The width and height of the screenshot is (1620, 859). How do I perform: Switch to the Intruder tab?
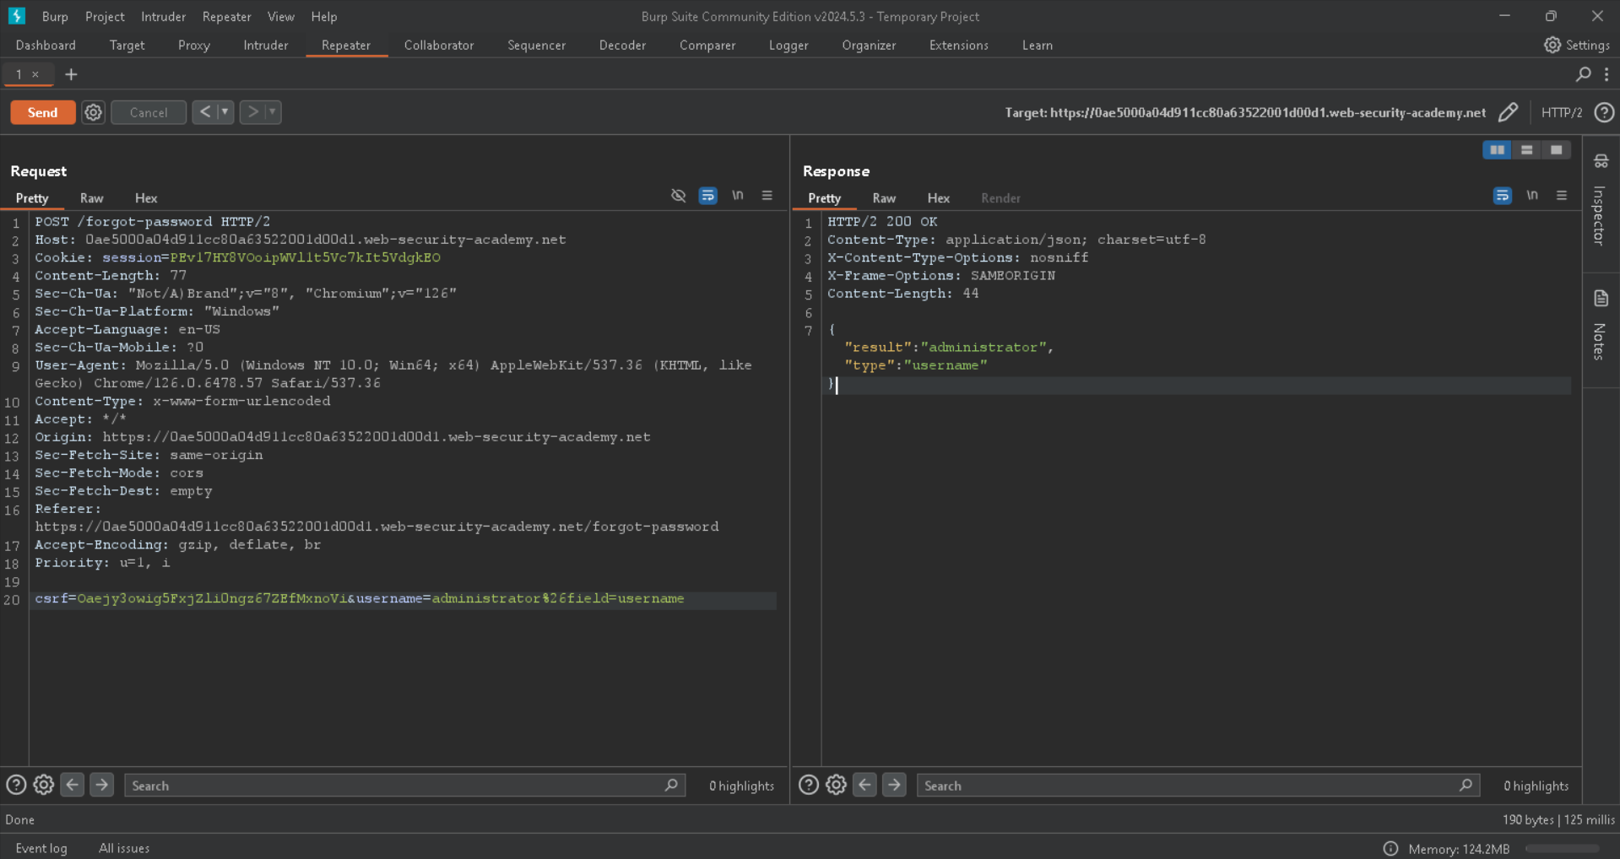click(265, 46)
